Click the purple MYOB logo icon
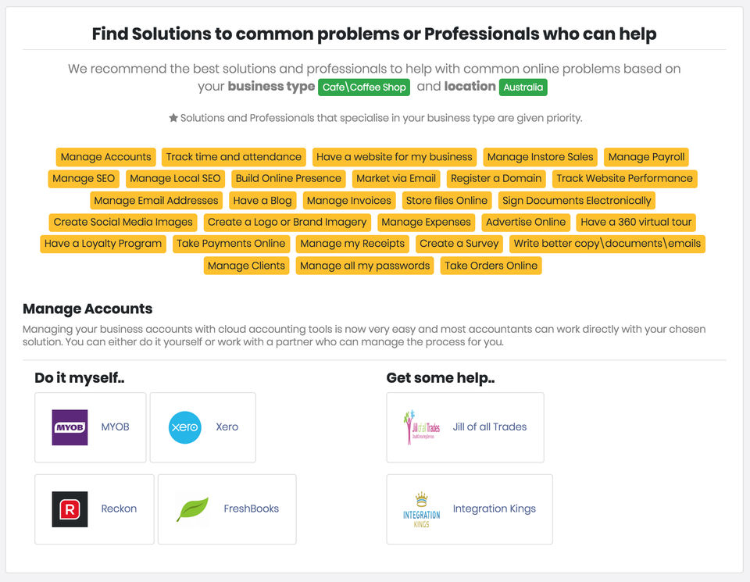 tap(70, 427)
